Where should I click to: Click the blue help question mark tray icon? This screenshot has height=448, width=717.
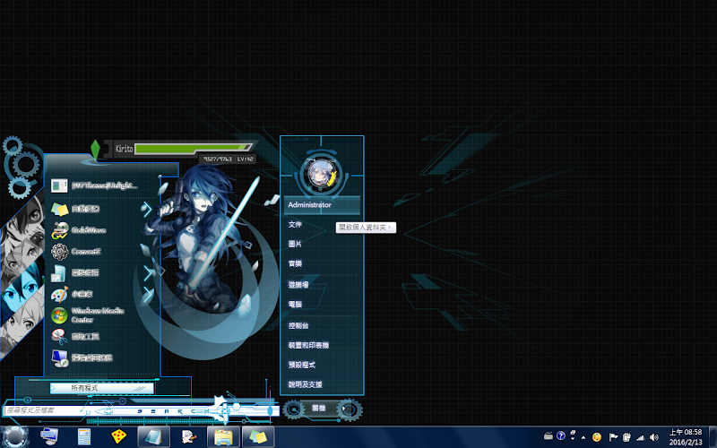pos(561,435)
